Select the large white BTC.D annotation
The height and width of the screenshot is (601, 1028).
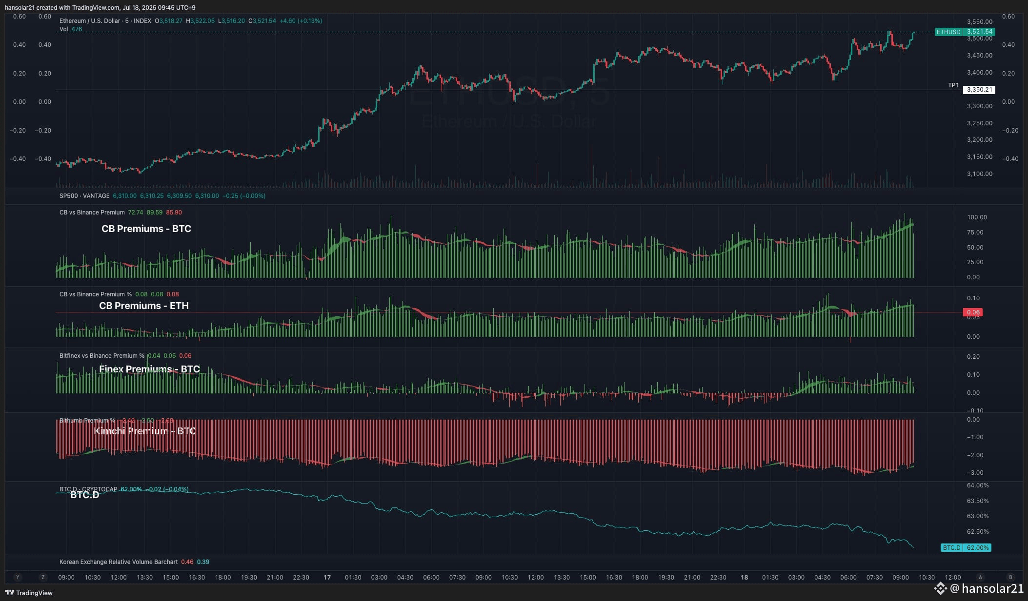(85, 495)
